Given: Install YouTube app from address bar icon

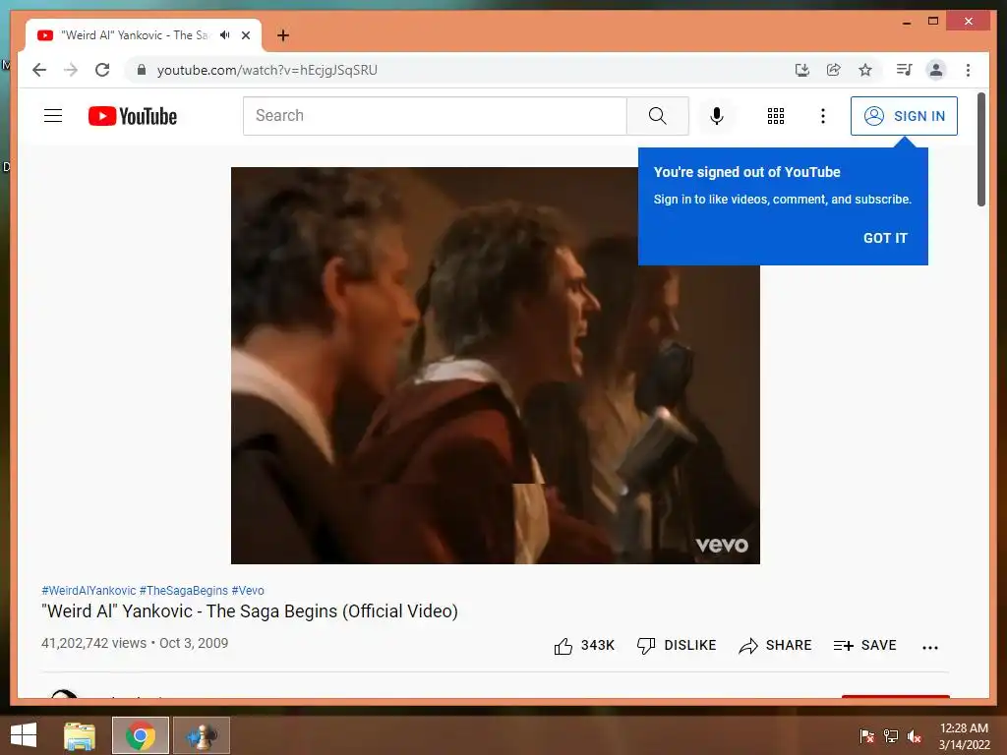Looking at the screenshot, I should [x=802, y=70].
